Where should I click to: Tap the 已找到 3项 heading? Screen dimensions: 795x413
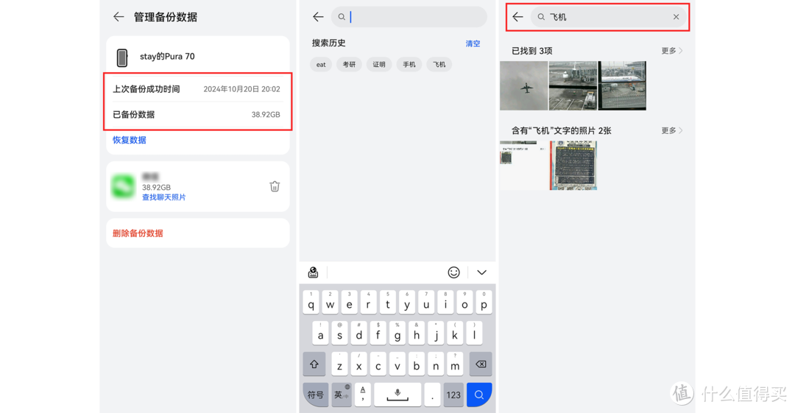click(532, 51)
